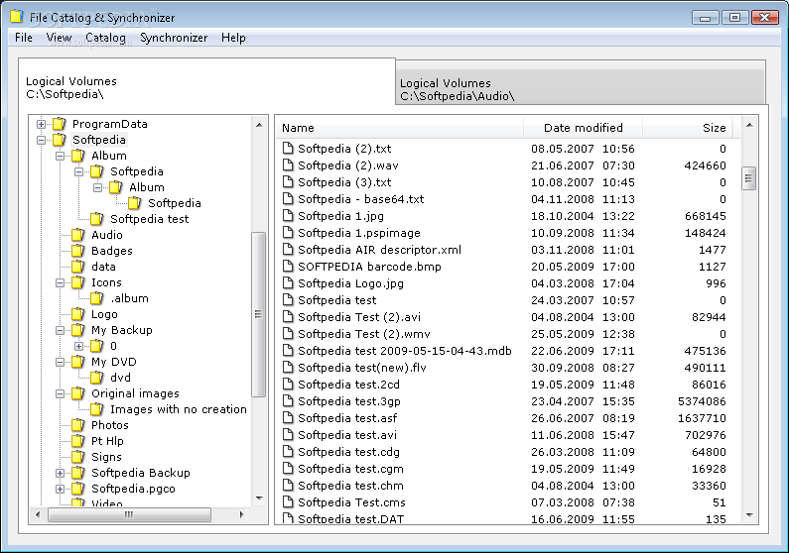Screen dimensions: 789x553
Task: Click file icon for Softpedia test.chm
Action: click(288, 486)
